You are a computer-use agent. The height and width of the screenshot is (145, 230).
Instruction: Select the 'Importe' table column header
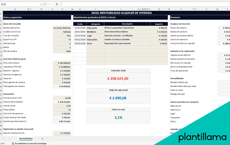[x=159, y=24]
